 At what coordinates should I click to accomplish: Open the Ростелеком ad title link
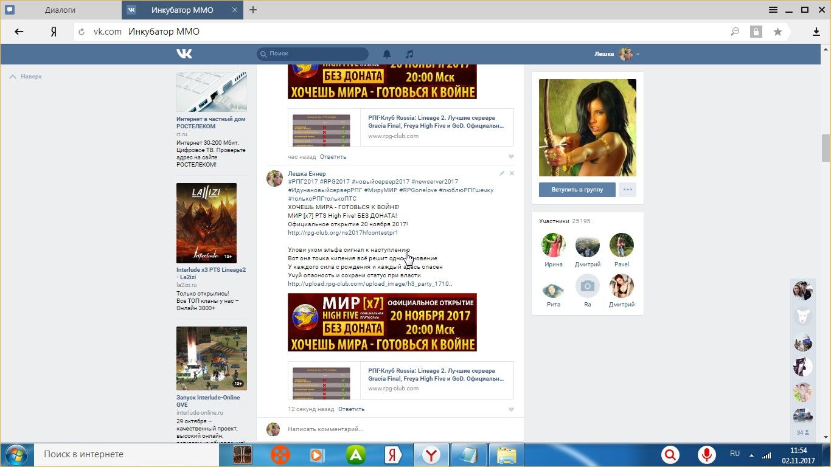click(x=211, y=123)
